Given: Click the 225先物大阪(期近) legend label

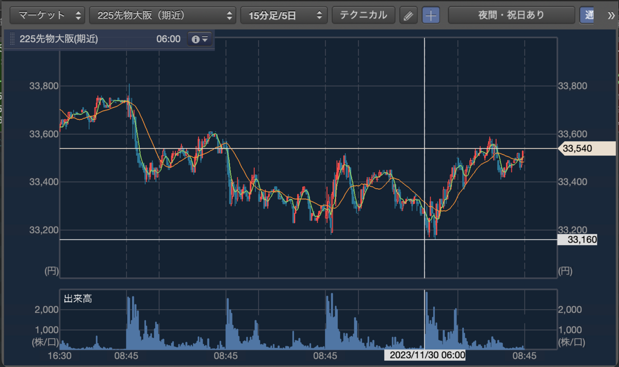Looking at the screenshot, I should tap(58, 39).
